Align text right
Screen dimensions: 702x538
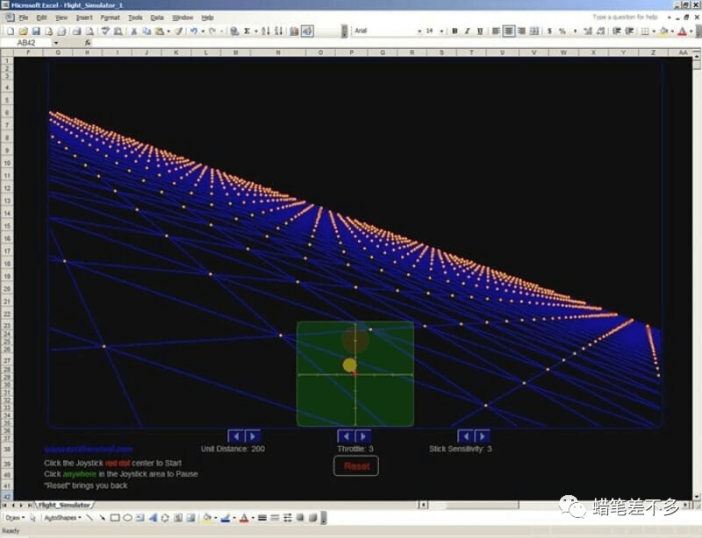[521, 31]
